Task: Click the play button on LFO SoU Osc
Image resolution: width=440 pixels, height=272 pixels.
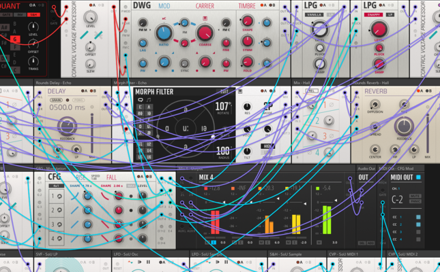Action: [x=139, y=262]
